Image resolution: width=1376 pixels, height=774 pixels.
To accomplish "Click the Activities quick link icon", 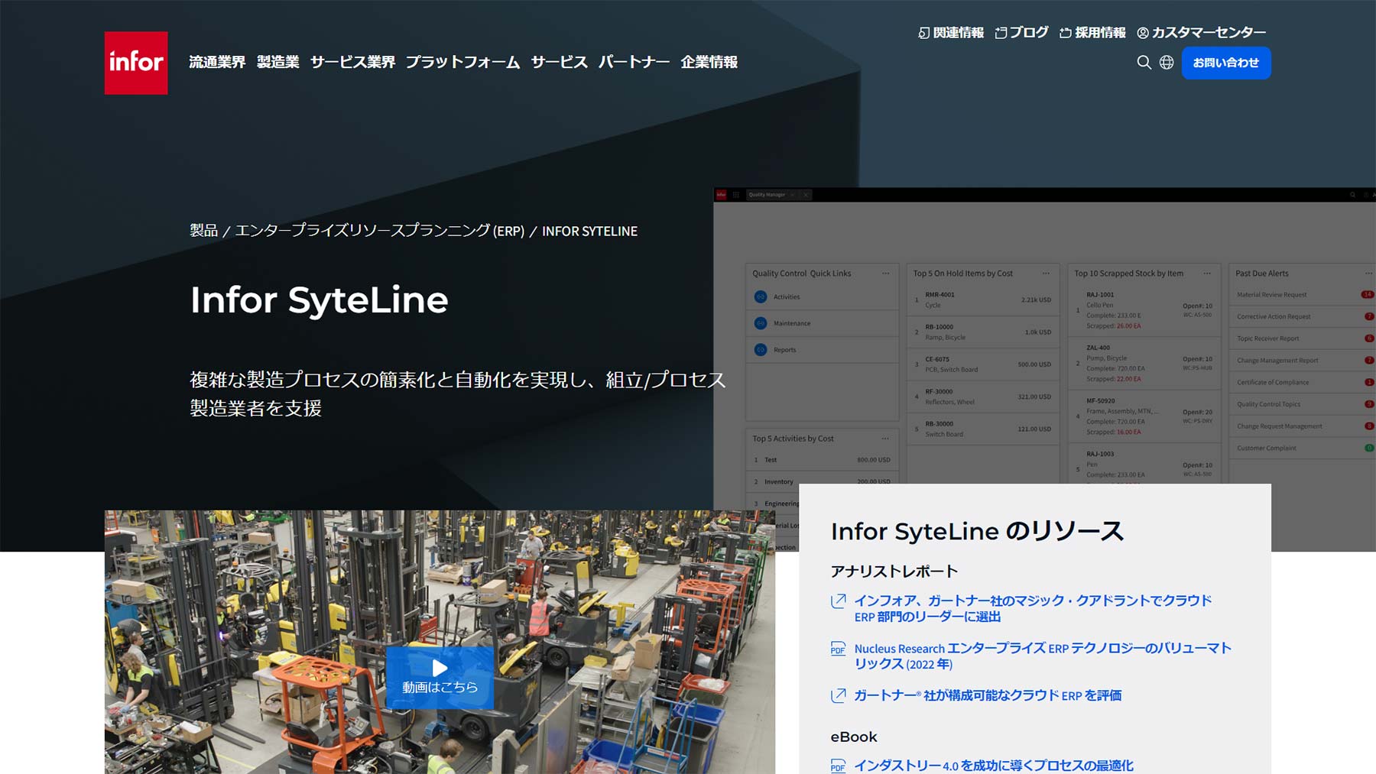I will pos(761,296).
